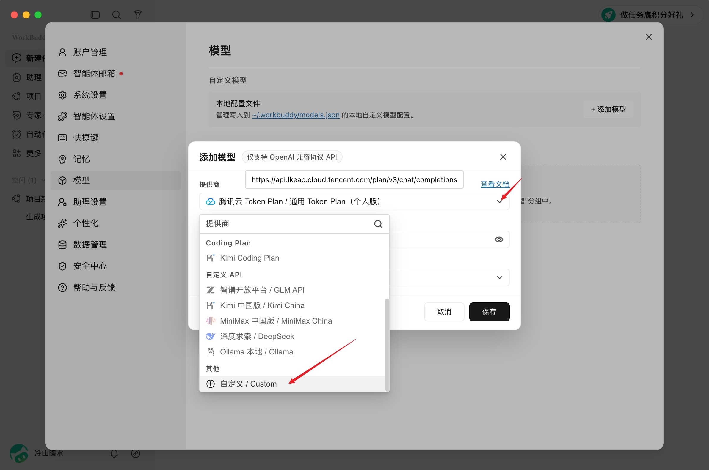Toggle the sidebar panel icon in title bar
This screenshot has width=709, height=470.
pyautogui.click(x=95, y=15)
